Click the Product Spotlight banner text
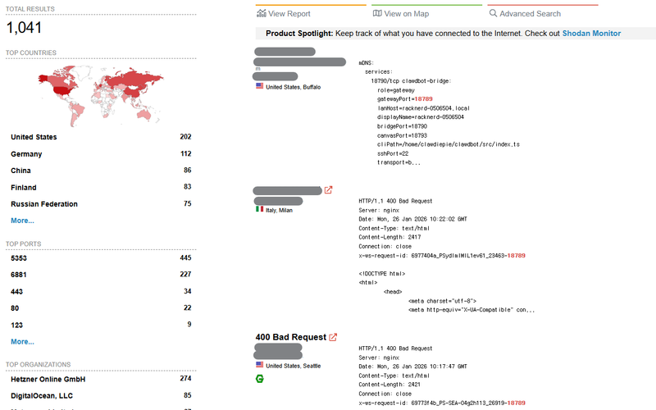This screenshot has width=656, height=410. tap(443, 34)
